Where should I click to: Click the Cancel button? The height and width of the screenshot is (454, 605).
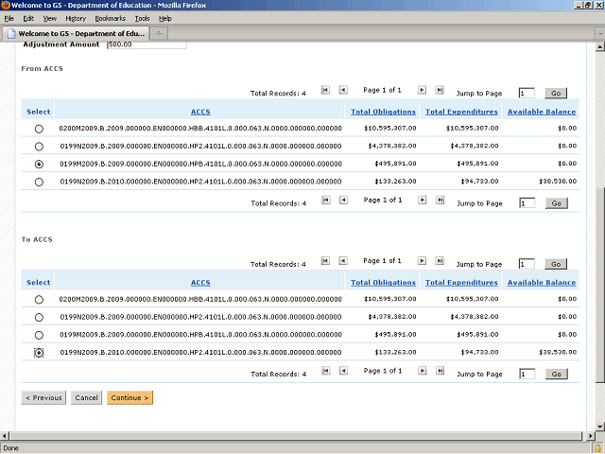click(86, 397)
